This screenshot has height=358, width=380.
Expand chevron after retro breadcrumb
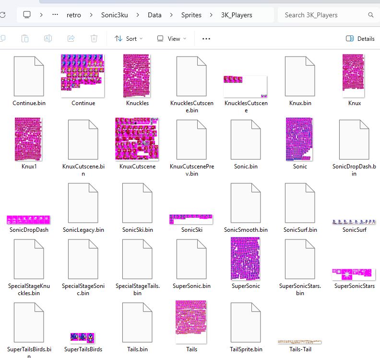pyautogui.click(x=91, y=15)
